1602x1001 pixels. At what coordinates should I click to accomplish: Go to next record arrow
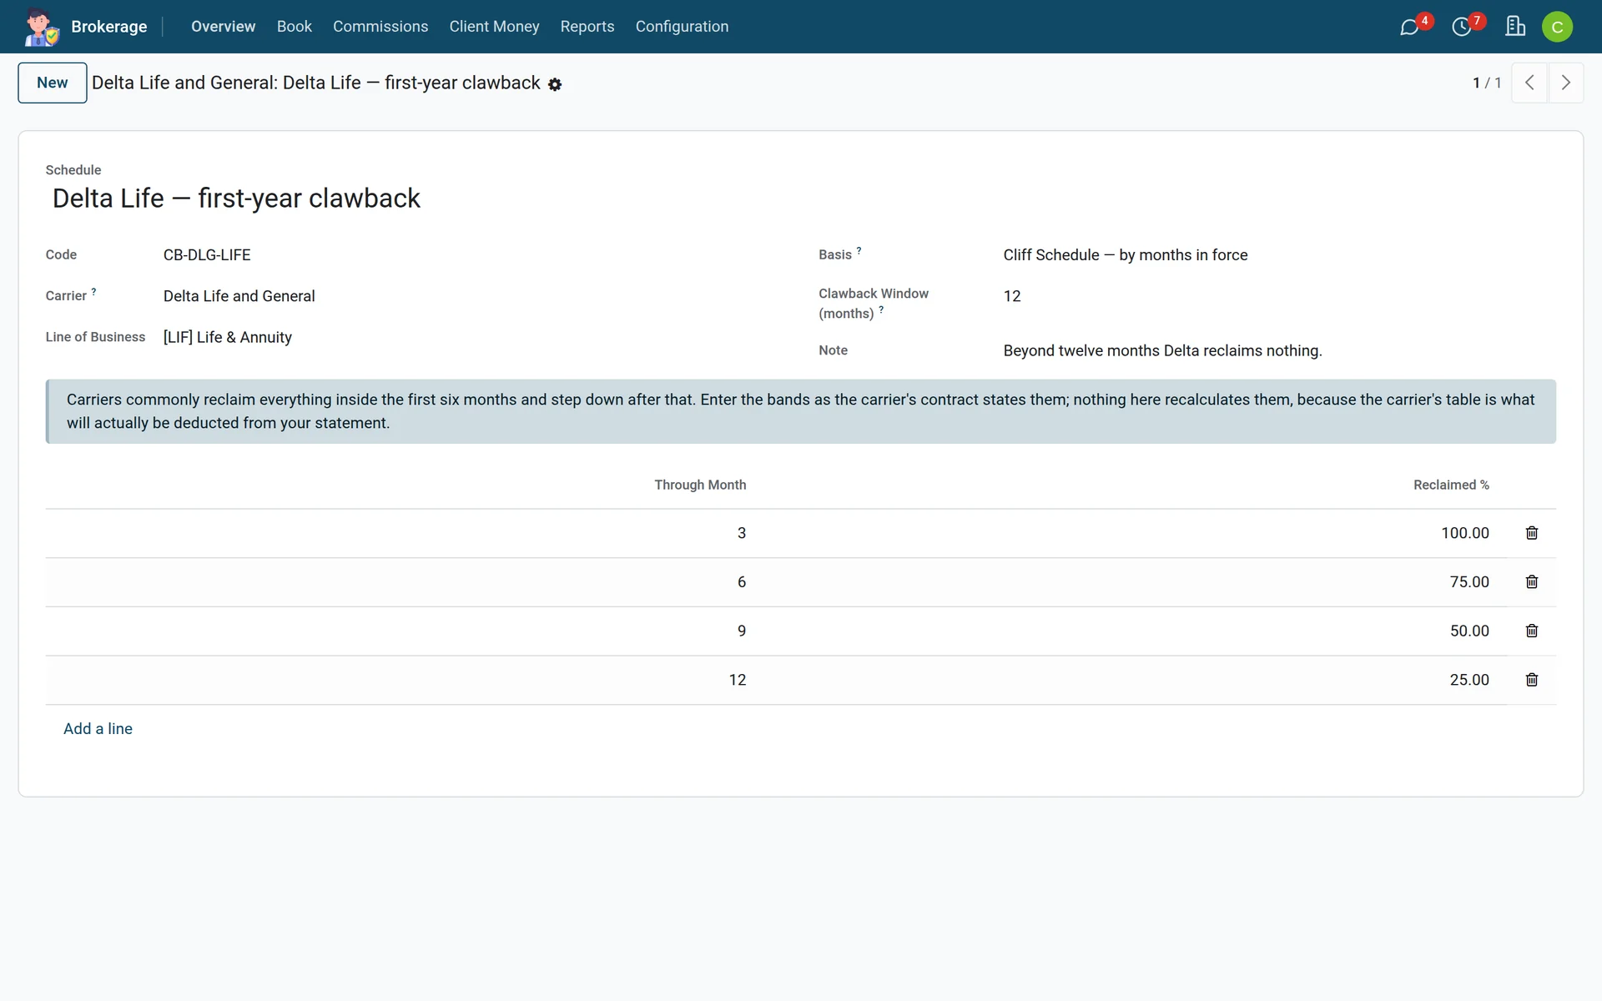coord(1565,83)
